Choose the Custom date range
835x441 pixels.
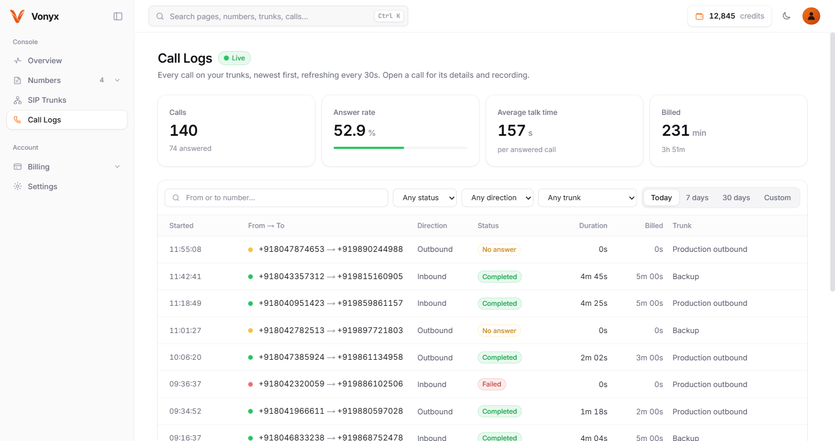(x=777, y=198)
